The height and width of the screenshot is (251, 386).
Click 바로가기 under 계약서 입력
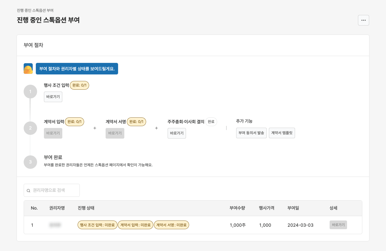click(53, 133)
